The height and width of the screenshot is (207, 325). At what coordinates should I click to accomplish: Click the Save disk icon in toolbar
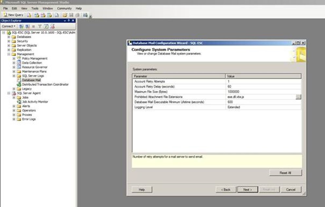tap(71, 15)
